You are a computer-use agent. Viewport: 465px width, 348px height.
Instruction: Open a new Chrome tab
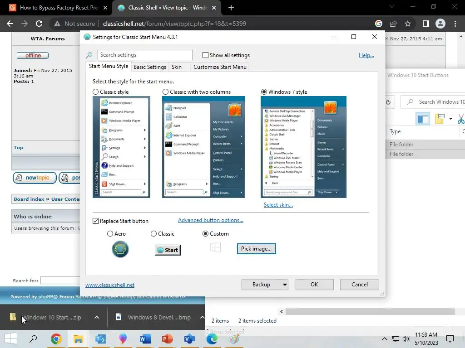coord(231,8)
